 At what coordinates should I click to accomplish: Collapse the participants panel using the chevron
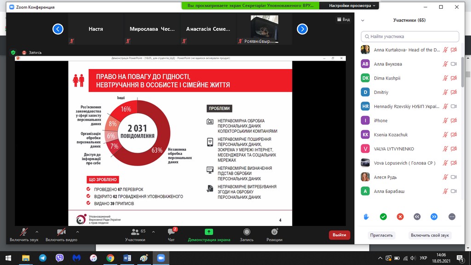tap(363, 20)
